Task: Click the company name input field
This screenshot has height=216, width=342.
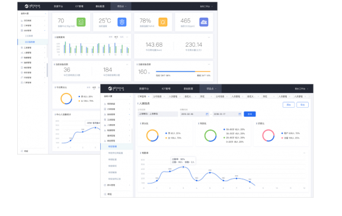Action: click(158, 114)
